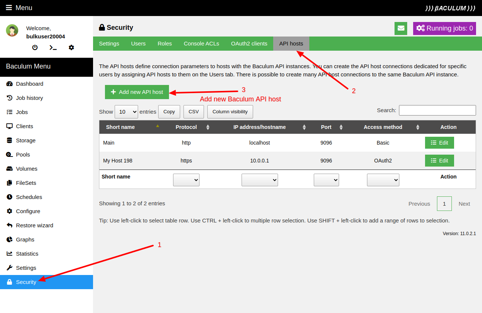The width and height of the screenshot is (482, 313).
Task: Open the Protocol filter dropdown
Action: [x=186, y=180]
